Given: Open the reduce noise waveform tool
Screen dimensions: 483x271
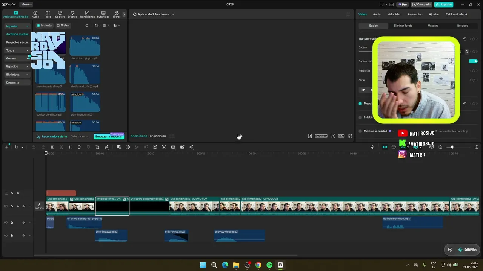Looking at the screenshot, I should coord(191,147).
